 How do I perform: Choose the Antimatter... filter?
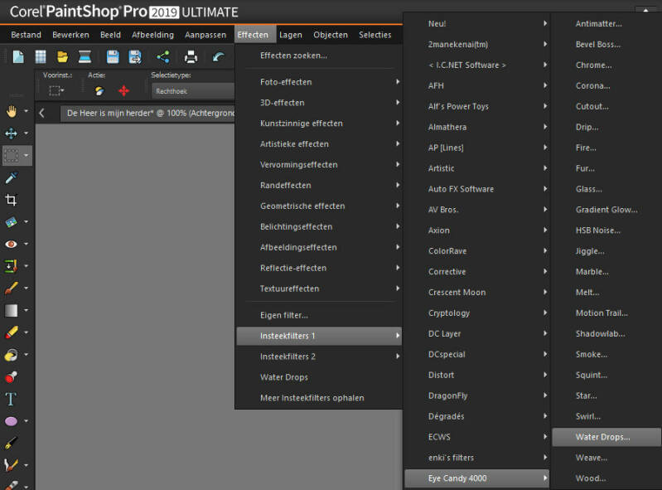tap(606, 24)
